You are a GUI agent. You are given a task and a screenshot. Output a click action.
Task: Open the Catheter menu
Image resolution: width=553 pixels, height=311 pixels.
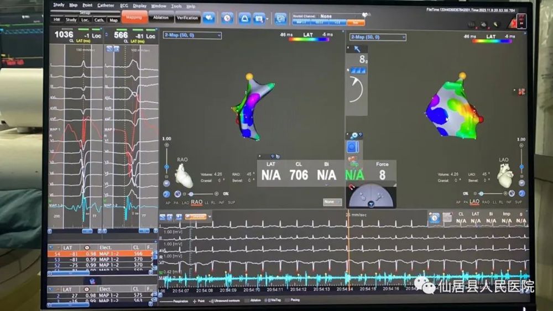106,6
